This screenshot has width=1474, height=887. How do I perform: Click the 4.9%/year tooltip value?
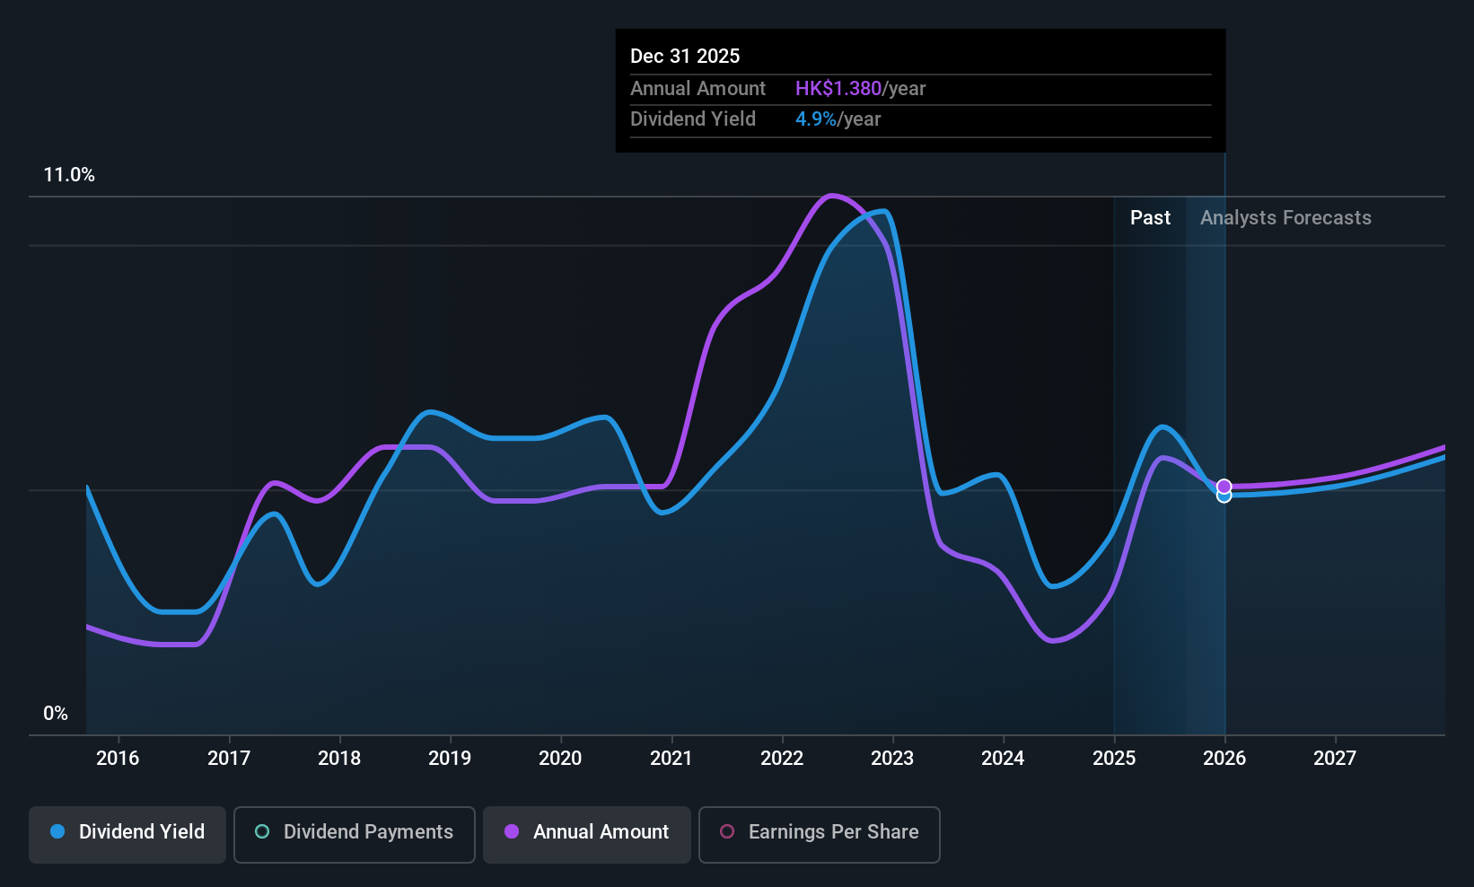tap(838, 119)
